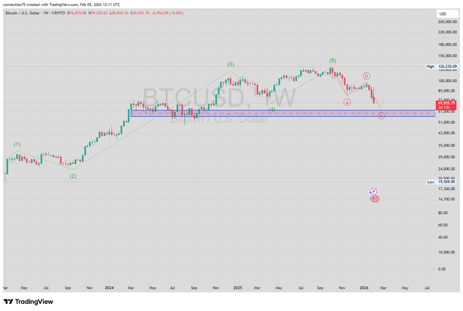This screenshot has height=311, width=463.
Task: Click 'Bitcoin / U.S. Dollar' symbol title
Action: click(x=22, y=13)
